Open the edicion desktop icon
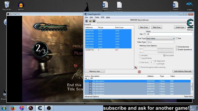 point(21,6)
